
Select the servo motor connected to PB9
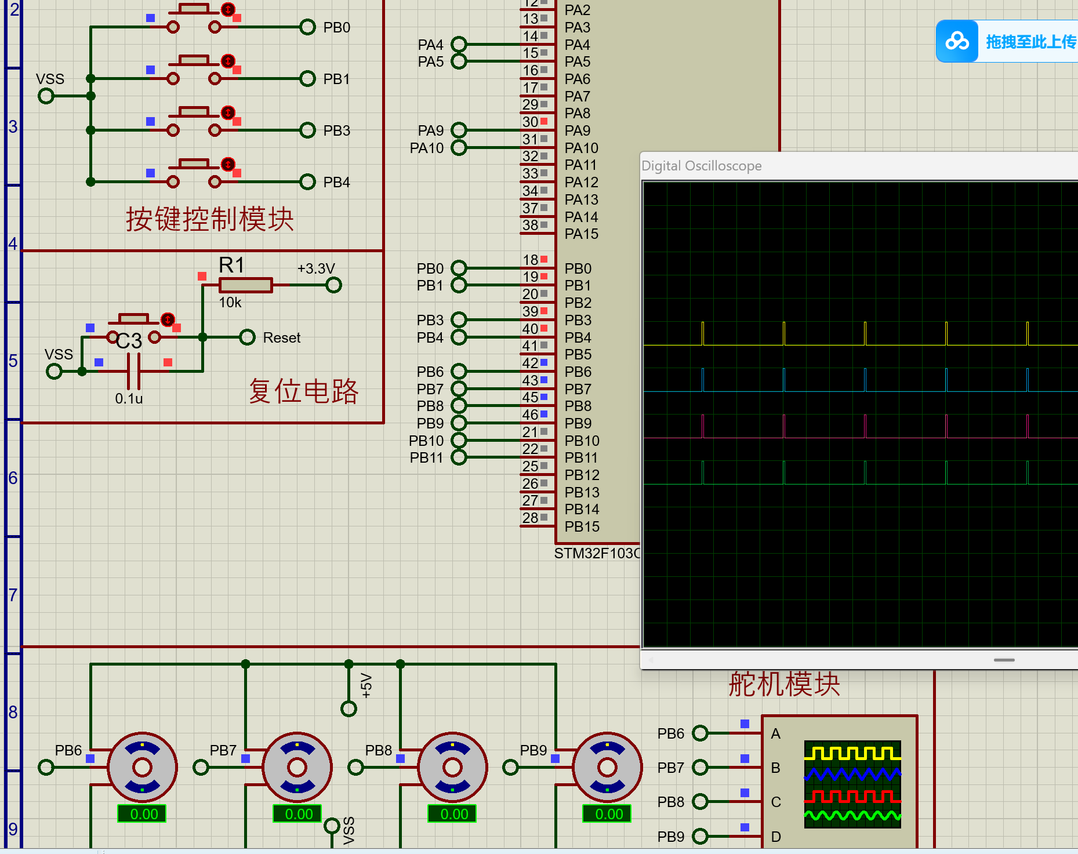click(x=607, y=767)
